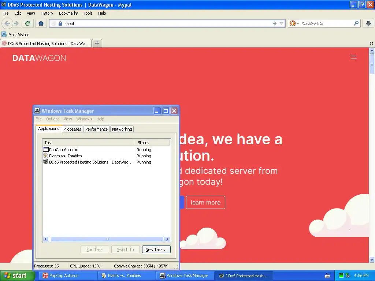Click DDoS Protected Hosti... taskbar button
The height and width of the screenshot is (281, 375).
tap(244, 276)
